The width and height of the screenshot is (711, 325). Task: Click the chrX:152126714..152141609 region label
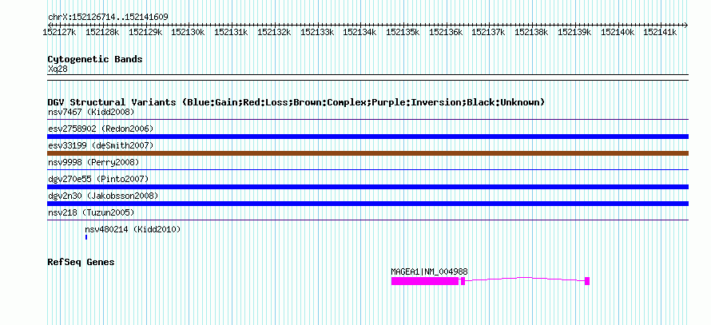[x=109, y=17]
